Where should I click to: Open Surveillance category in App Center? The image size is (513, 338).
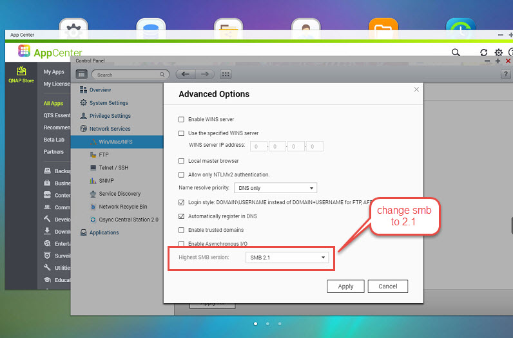tap(57, 256)
